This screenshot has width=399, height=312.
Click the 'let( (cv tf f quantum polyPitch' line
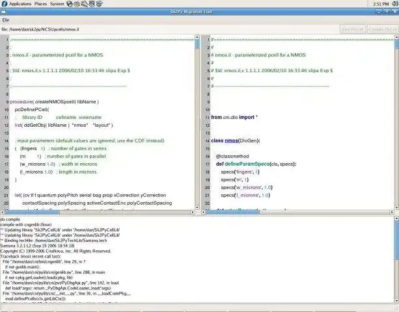coord(90,196)
